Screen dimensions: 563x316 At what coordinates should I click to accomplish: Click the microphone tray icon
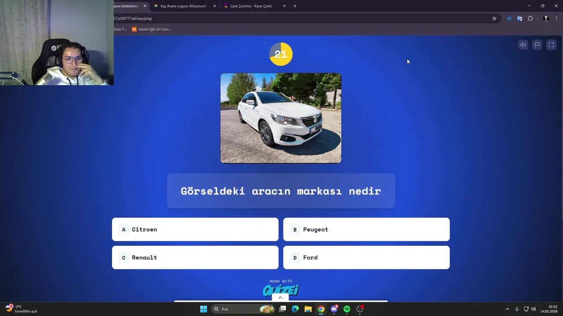click(x=517, y=309)
